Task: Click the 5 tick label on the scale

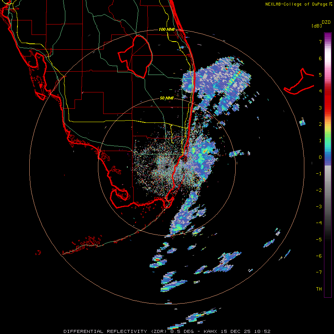Action: [x=320, y=75]
